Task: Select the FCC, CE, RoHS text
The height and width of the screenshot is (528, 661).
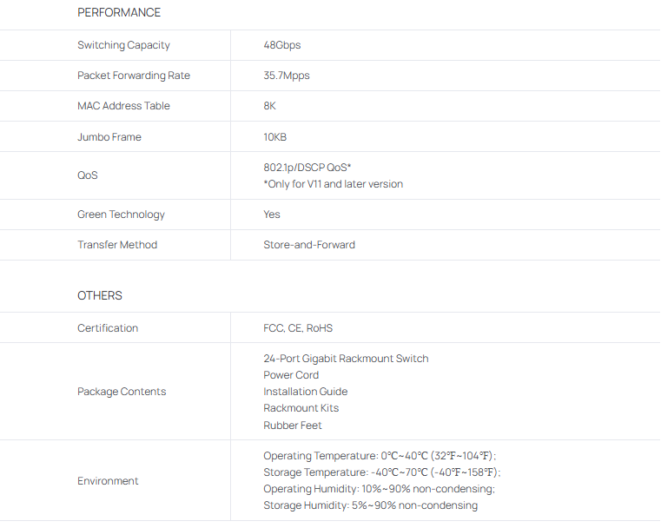Action: tap(298, 328)
